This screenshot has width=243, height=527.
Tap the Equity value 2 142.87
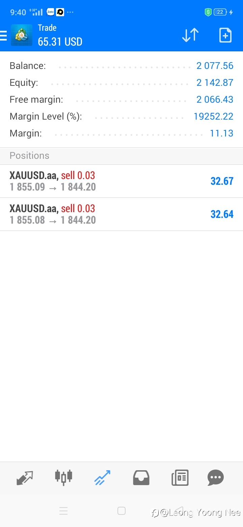pyautogui.click(x=215, y=82)
